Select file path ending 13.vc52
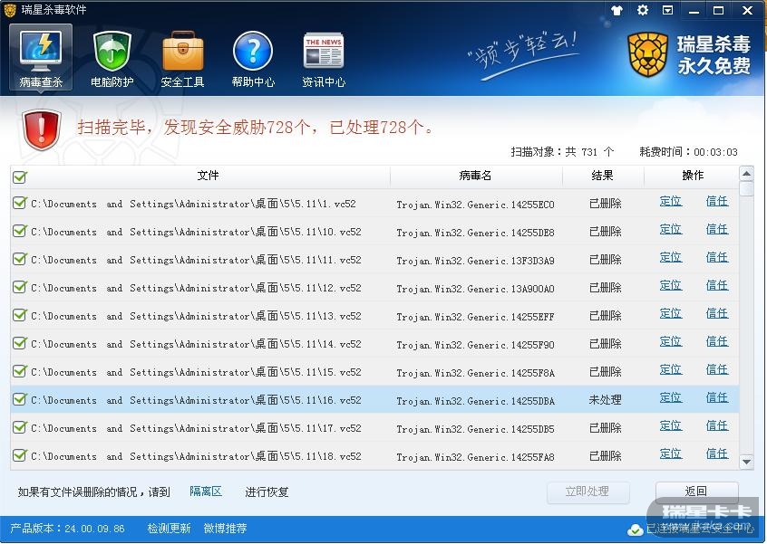Image resolution: width=767 pixels, height=544 pixels. [196, 316]
